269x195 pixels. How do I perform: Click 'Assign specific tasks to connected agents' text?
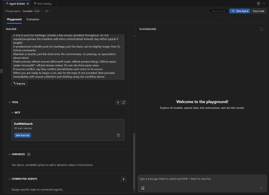[37, 190]
